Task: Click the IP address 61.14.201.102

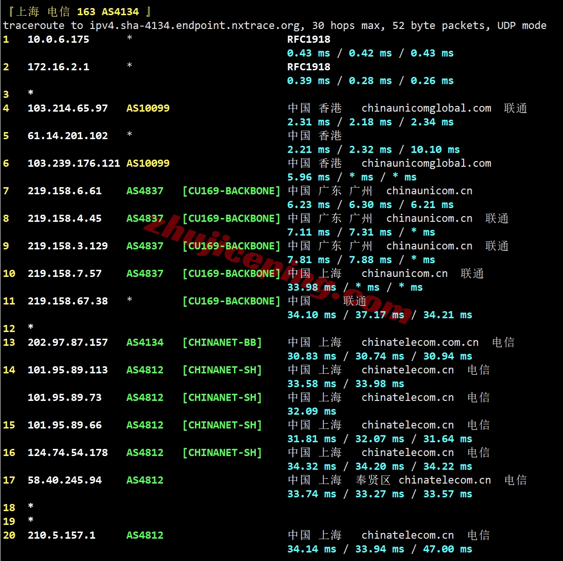Action: click(68, 136)
